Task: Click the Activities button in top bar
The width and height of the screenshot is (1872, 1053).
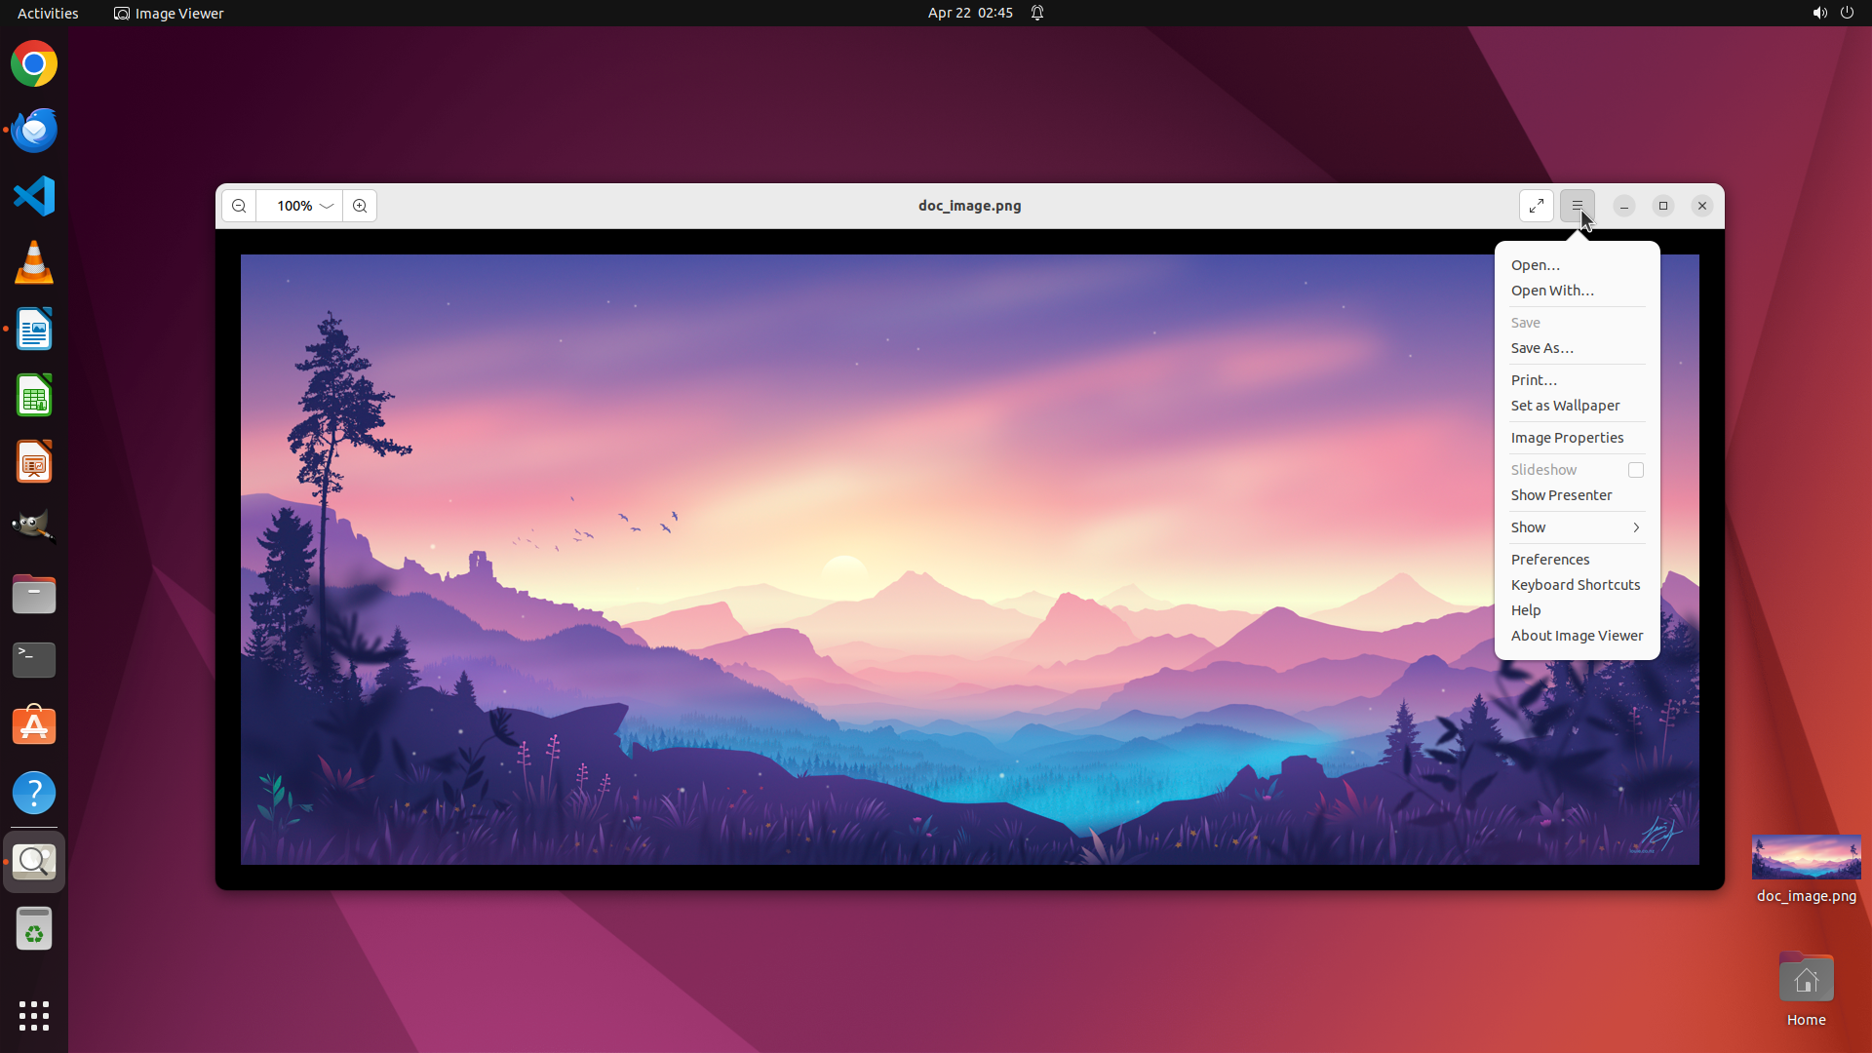Action: pos(48,13)
